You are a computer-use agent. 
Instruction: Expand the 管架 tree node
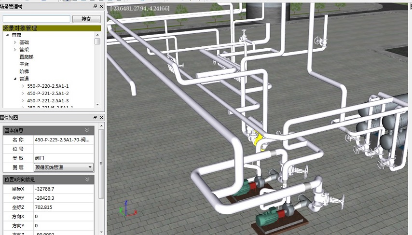click(x=15, y=50)
